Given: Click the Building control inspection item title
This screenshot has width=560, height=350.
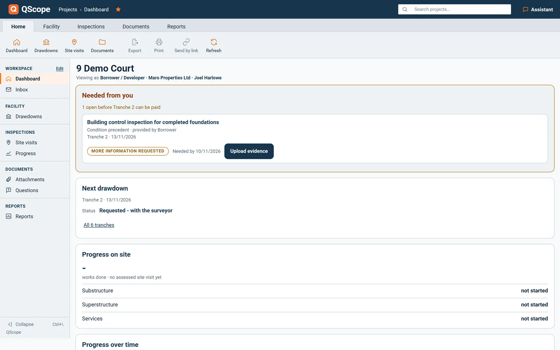Looking at the screenshot, I should tap(153, 122).
